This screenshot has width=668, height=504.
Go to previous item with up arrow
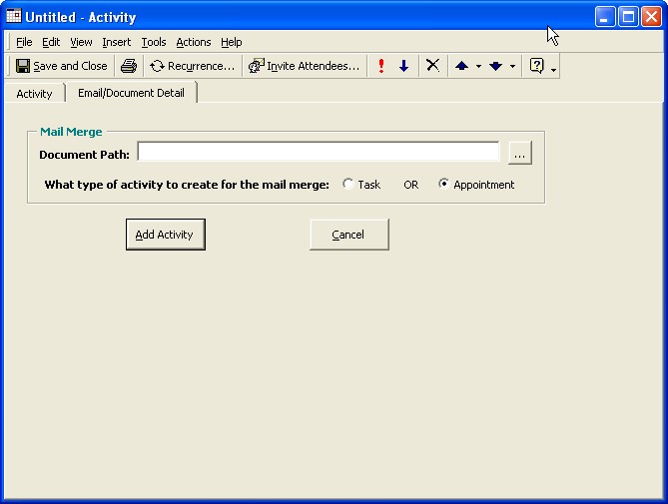coord(461,66)
